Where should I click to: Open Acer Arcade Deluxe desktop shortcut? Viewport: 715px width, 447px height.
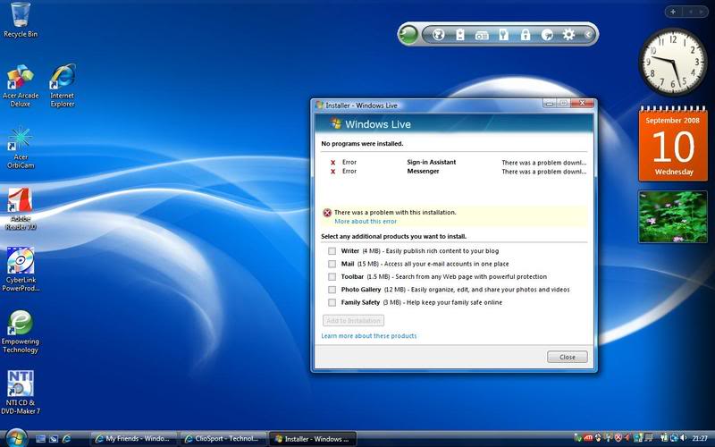20,86
